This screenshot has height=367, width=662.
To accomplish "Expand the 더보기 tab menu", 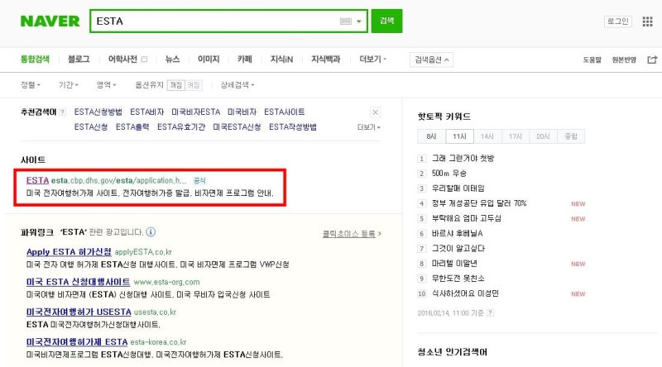I will (x=373, y=59).
